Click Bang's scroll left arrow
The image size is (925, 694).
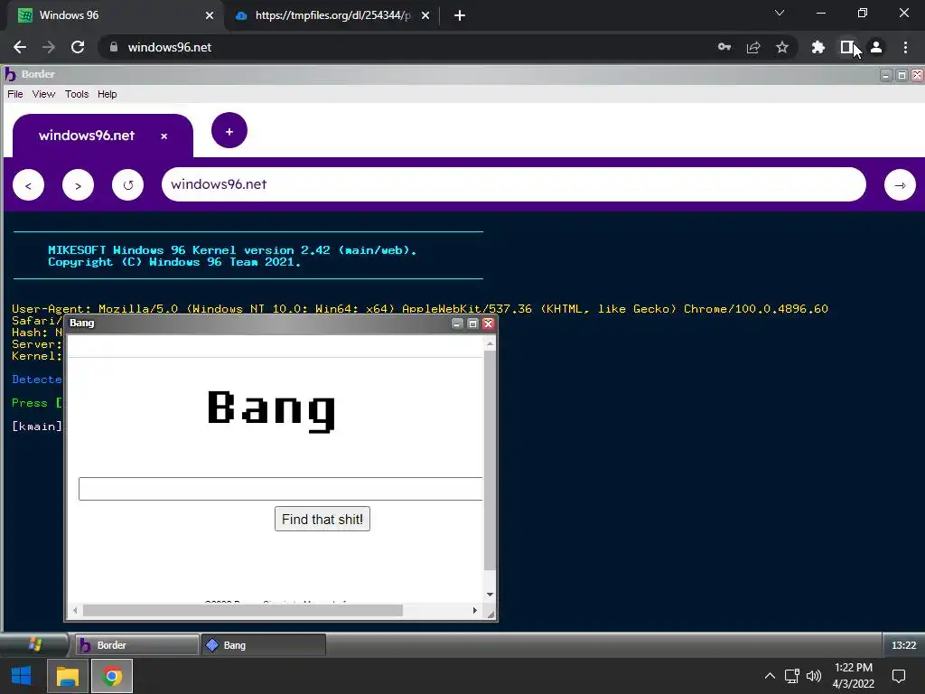75,610
